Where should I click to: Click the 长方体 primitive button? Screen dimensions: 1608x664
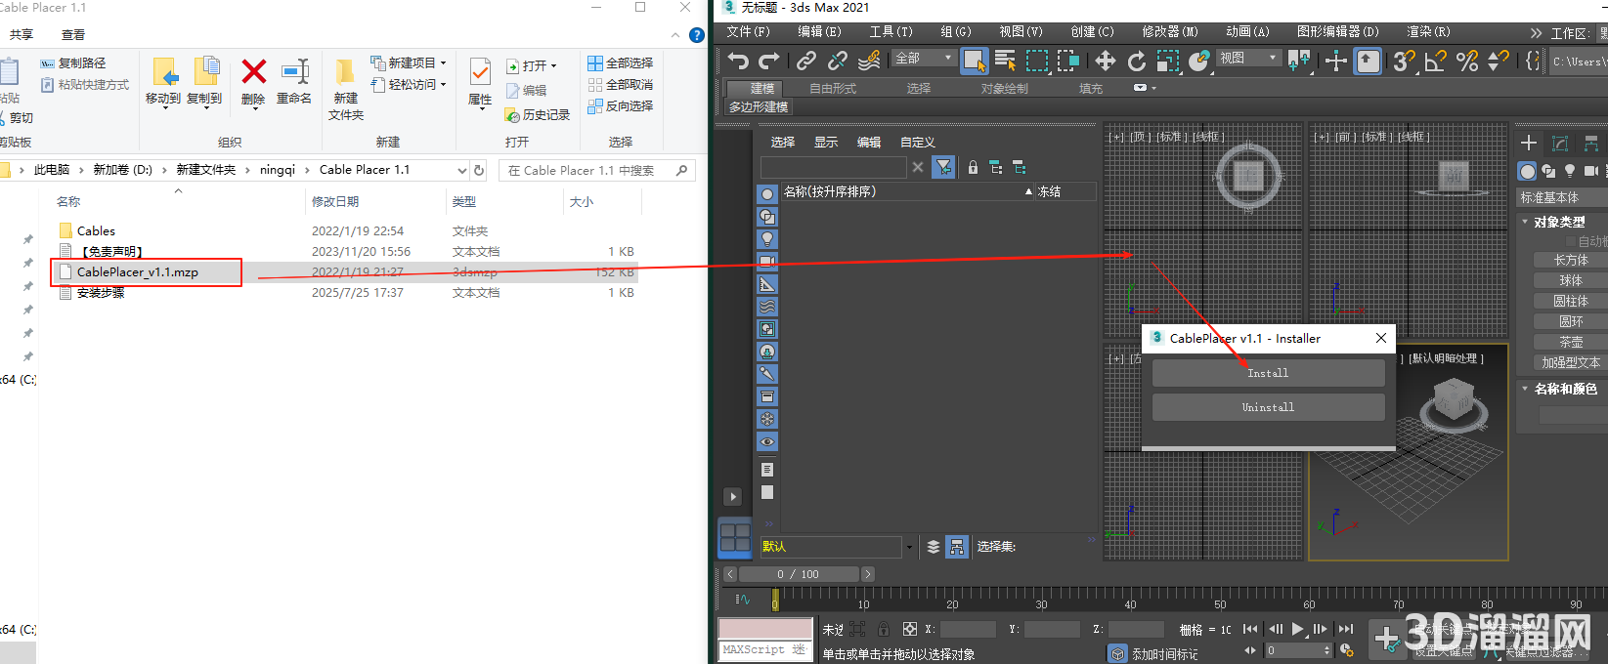coord(1571,260)
